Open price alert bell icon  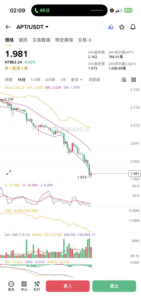pos(133,27)
